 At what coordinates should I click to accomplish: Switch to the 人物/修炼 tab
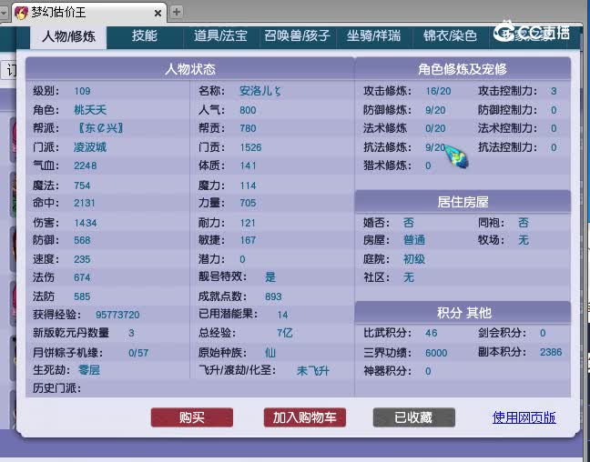(x=68, y=37)
